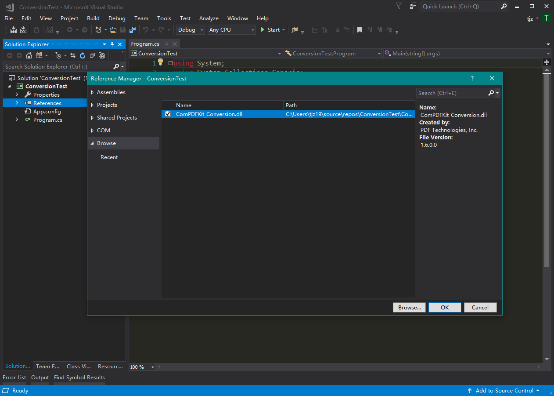The height and width of the screenshot is (396, 554).
Task: Toggle a bookmark with the toolbar bookmark icon
Action: 360,30
